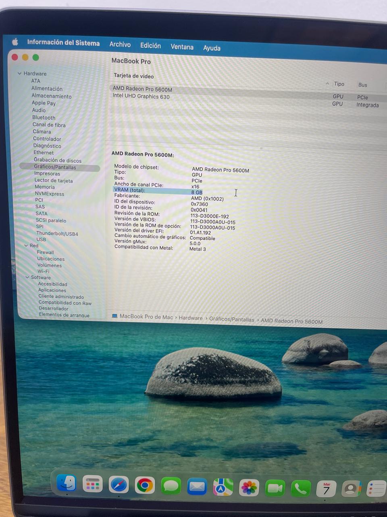Select Wi-Fi under Red
Viewport: 387px width, 517px height.
tap(44, 271)
